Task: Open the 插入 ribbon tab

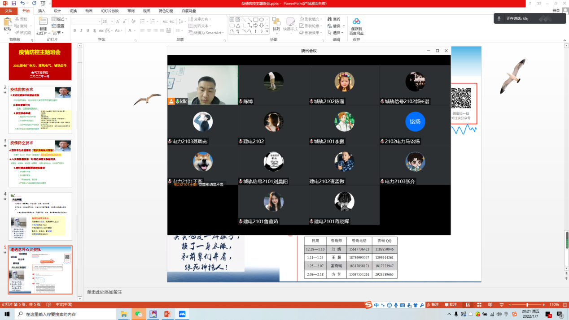Action: click(x=42, y=11)
